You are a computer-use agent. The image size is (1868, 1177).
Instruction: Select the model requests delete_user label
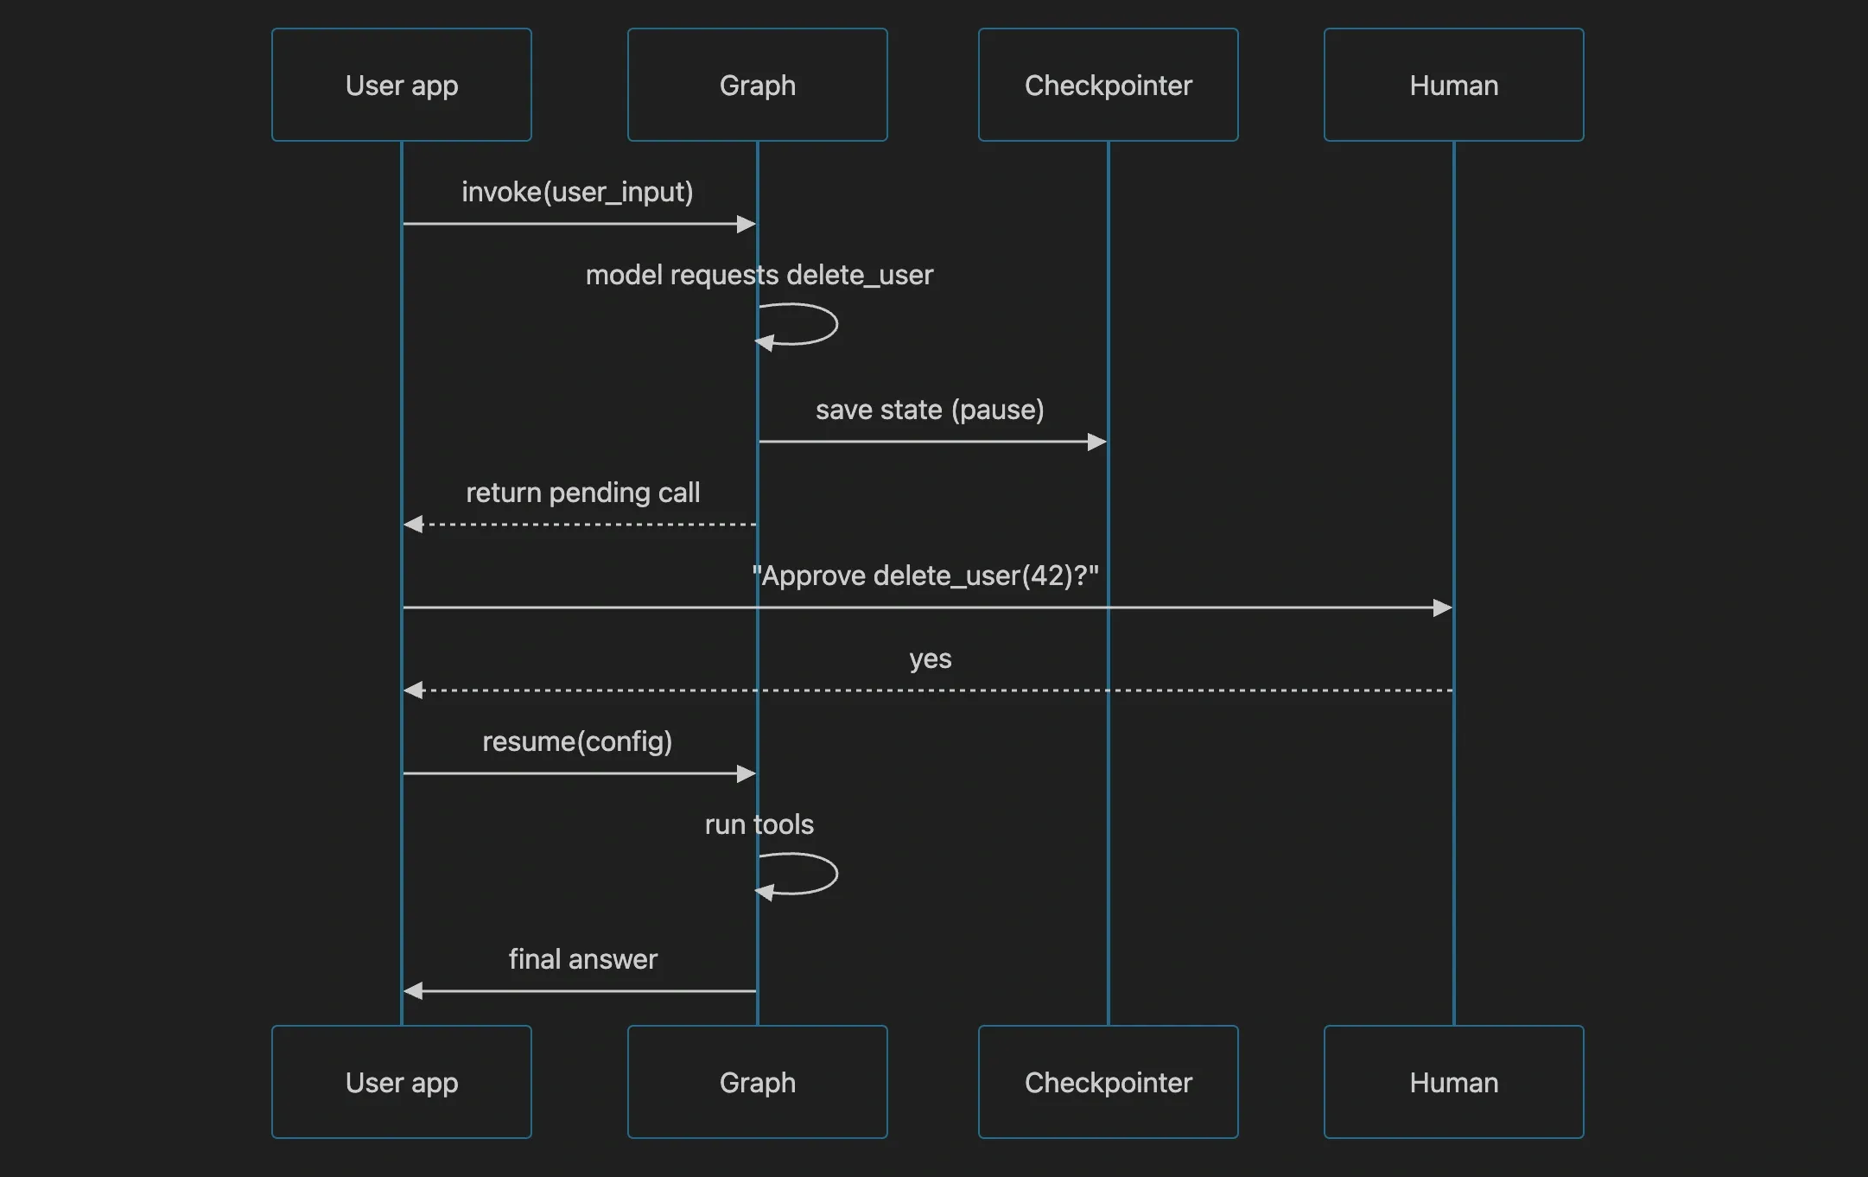click(x=759, y=275)
